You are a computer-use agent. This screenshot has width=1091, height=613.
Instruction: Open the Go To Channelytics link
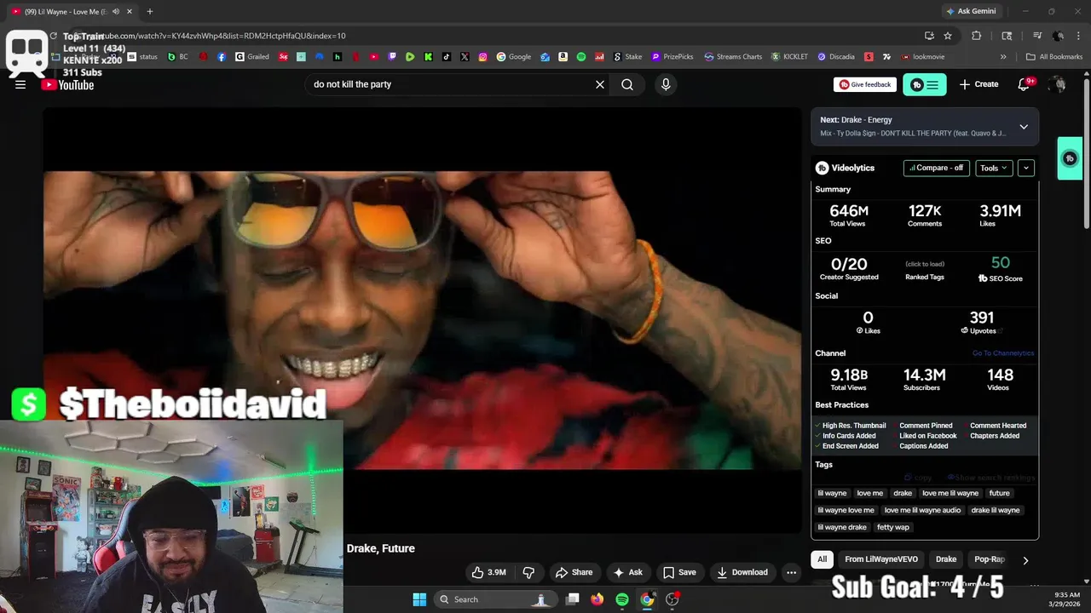[x=1003, y=353]
